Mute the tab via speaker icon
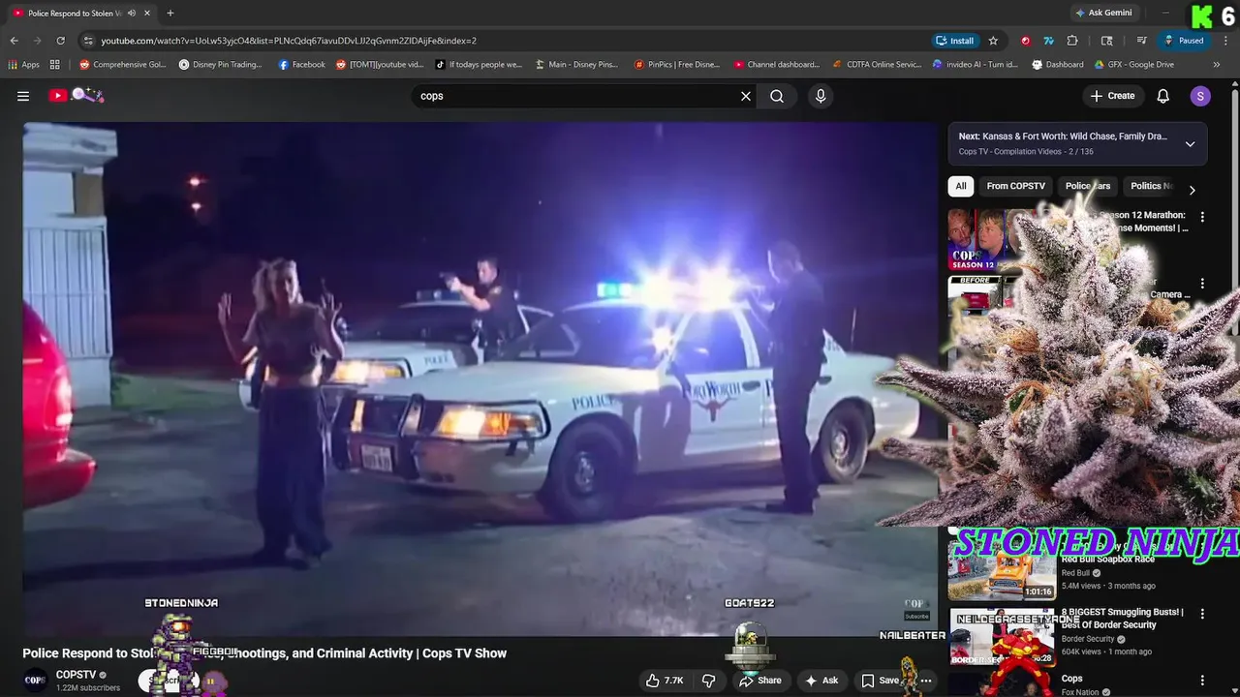Screen dimensions: 1240x697 pos(132,13)
